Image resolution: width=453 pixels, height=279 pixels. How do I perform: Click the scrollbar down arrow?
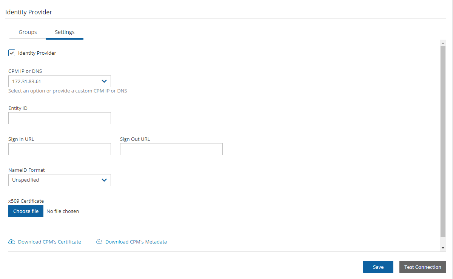pyautogui.click(x=443, y=248)
